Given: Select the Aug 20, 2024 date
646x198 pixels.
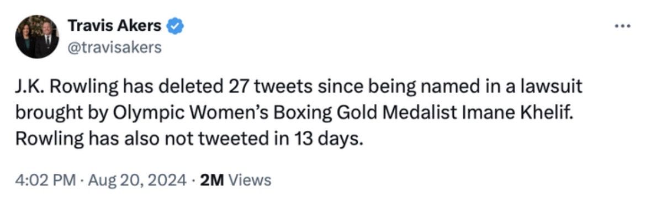Looking at the screenshot, I should tap(137, 180).
